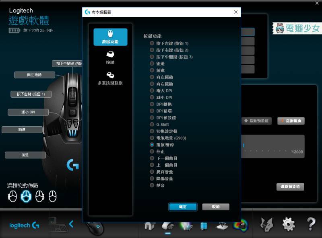Image resolution: width=322 pixels, height=238 pixels.
Task: Choose the 後退 back radio option
Action: point(152,64)
